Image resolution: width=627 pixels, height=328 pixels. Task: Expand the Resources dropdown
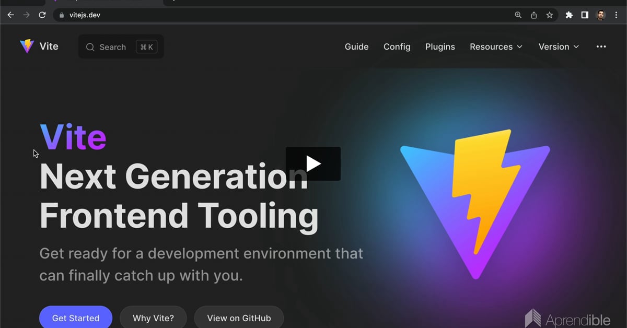coord(496,46)
